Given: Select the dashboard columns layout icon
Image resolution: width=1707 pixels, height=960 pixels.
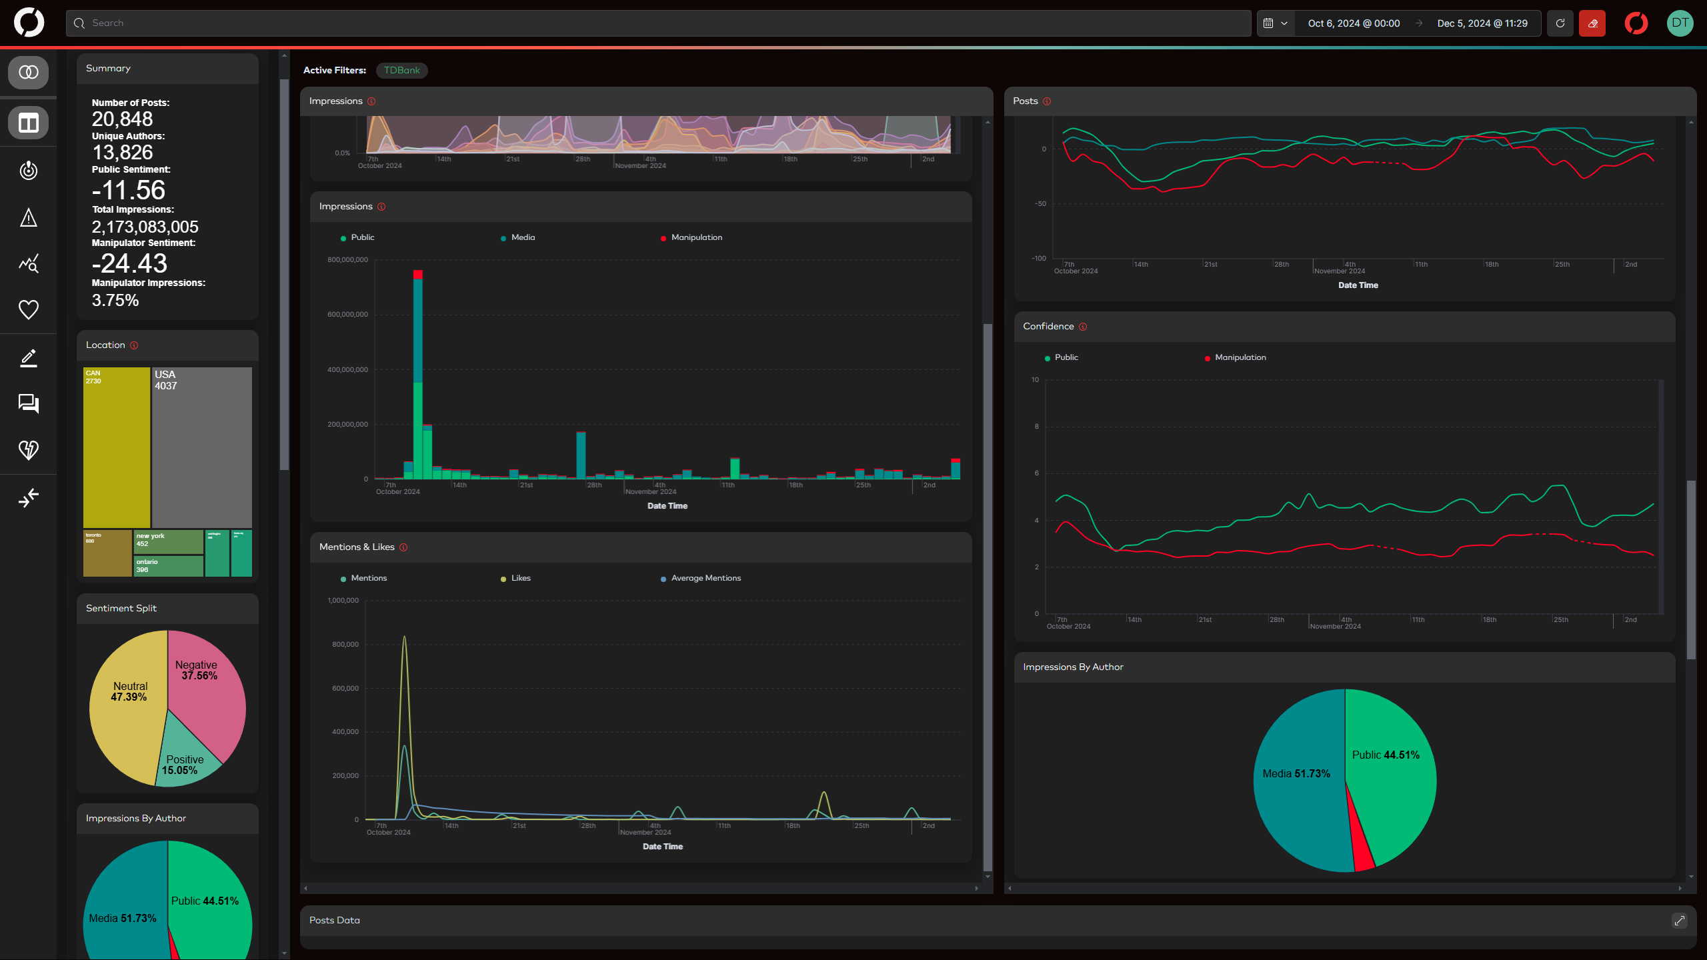Looking at the screenshot, I should [x=28, y=123].
